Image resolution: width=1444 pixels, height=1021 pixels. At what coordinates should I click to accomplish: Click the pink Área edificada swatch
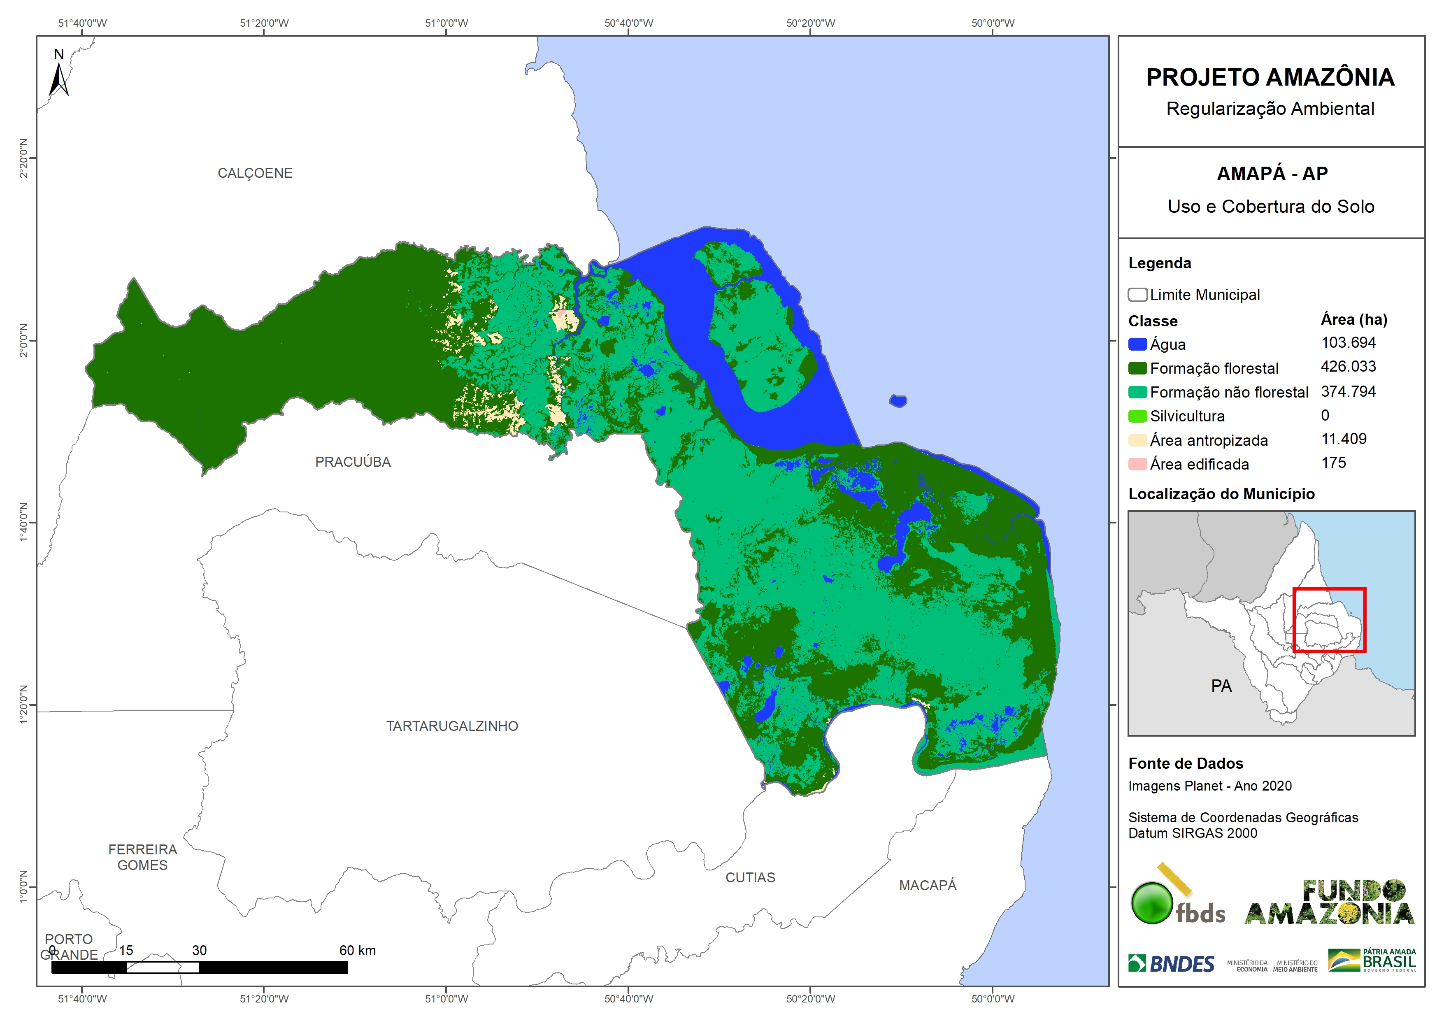pos(1137,464)
